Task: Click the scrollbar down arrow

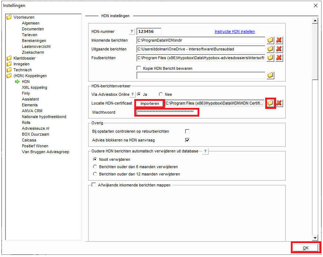Action: pos(315,238)
